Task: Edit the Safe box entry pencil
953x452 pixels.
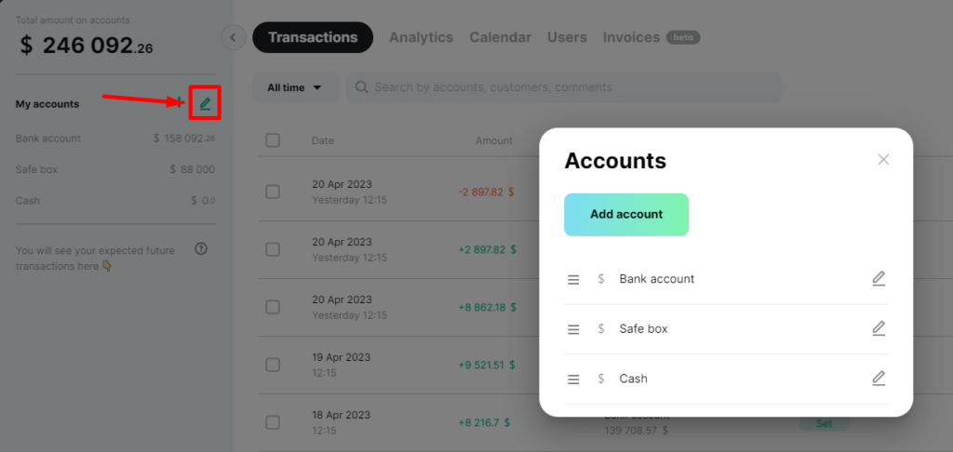Action: (x=879, y=328)
